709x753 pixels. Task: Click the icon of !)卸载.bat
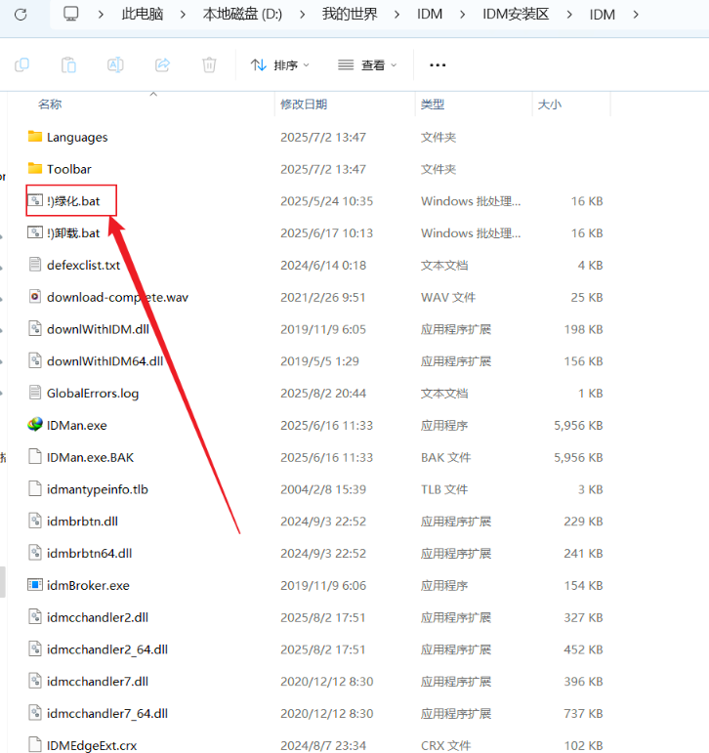(35, 232)
